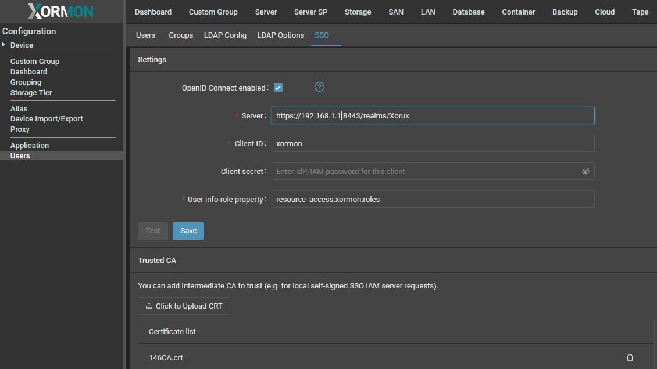Edit the User info role property field
The image size is (657, 369).
[433, 199]
